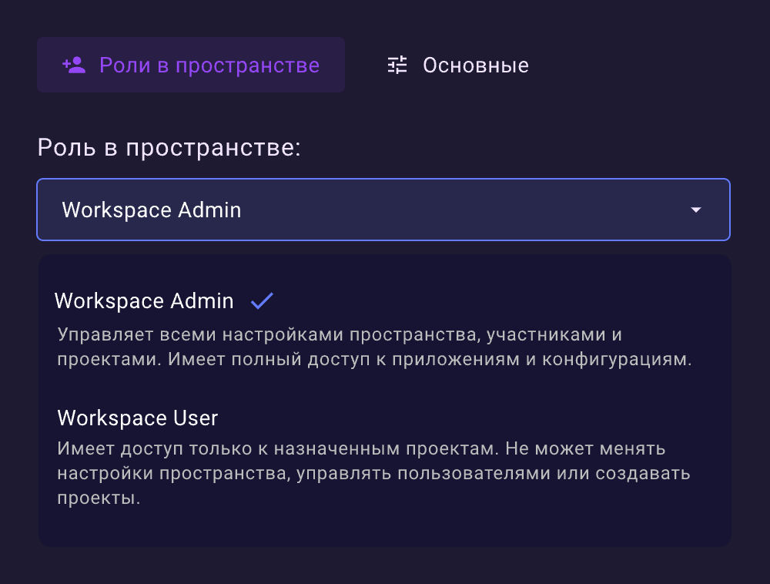Viewport: 770px width, 584px height.
Task: Click the line starting with Имеет доступ только
Action: tap(362, 448)
